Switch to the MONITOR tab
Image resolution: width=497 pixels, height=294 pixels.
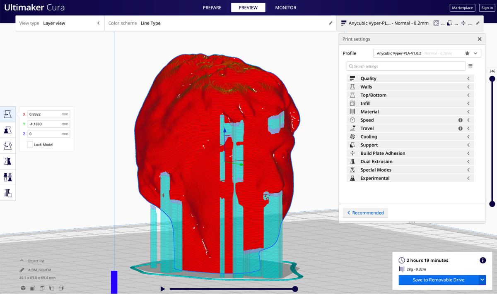(286, 7)
